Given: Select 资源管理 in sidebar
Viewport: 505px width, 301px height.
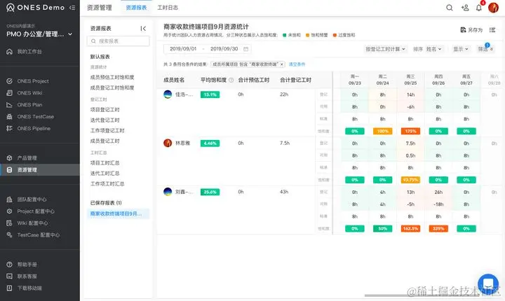Looking at the screenshot, I should [x=39, y=170].
